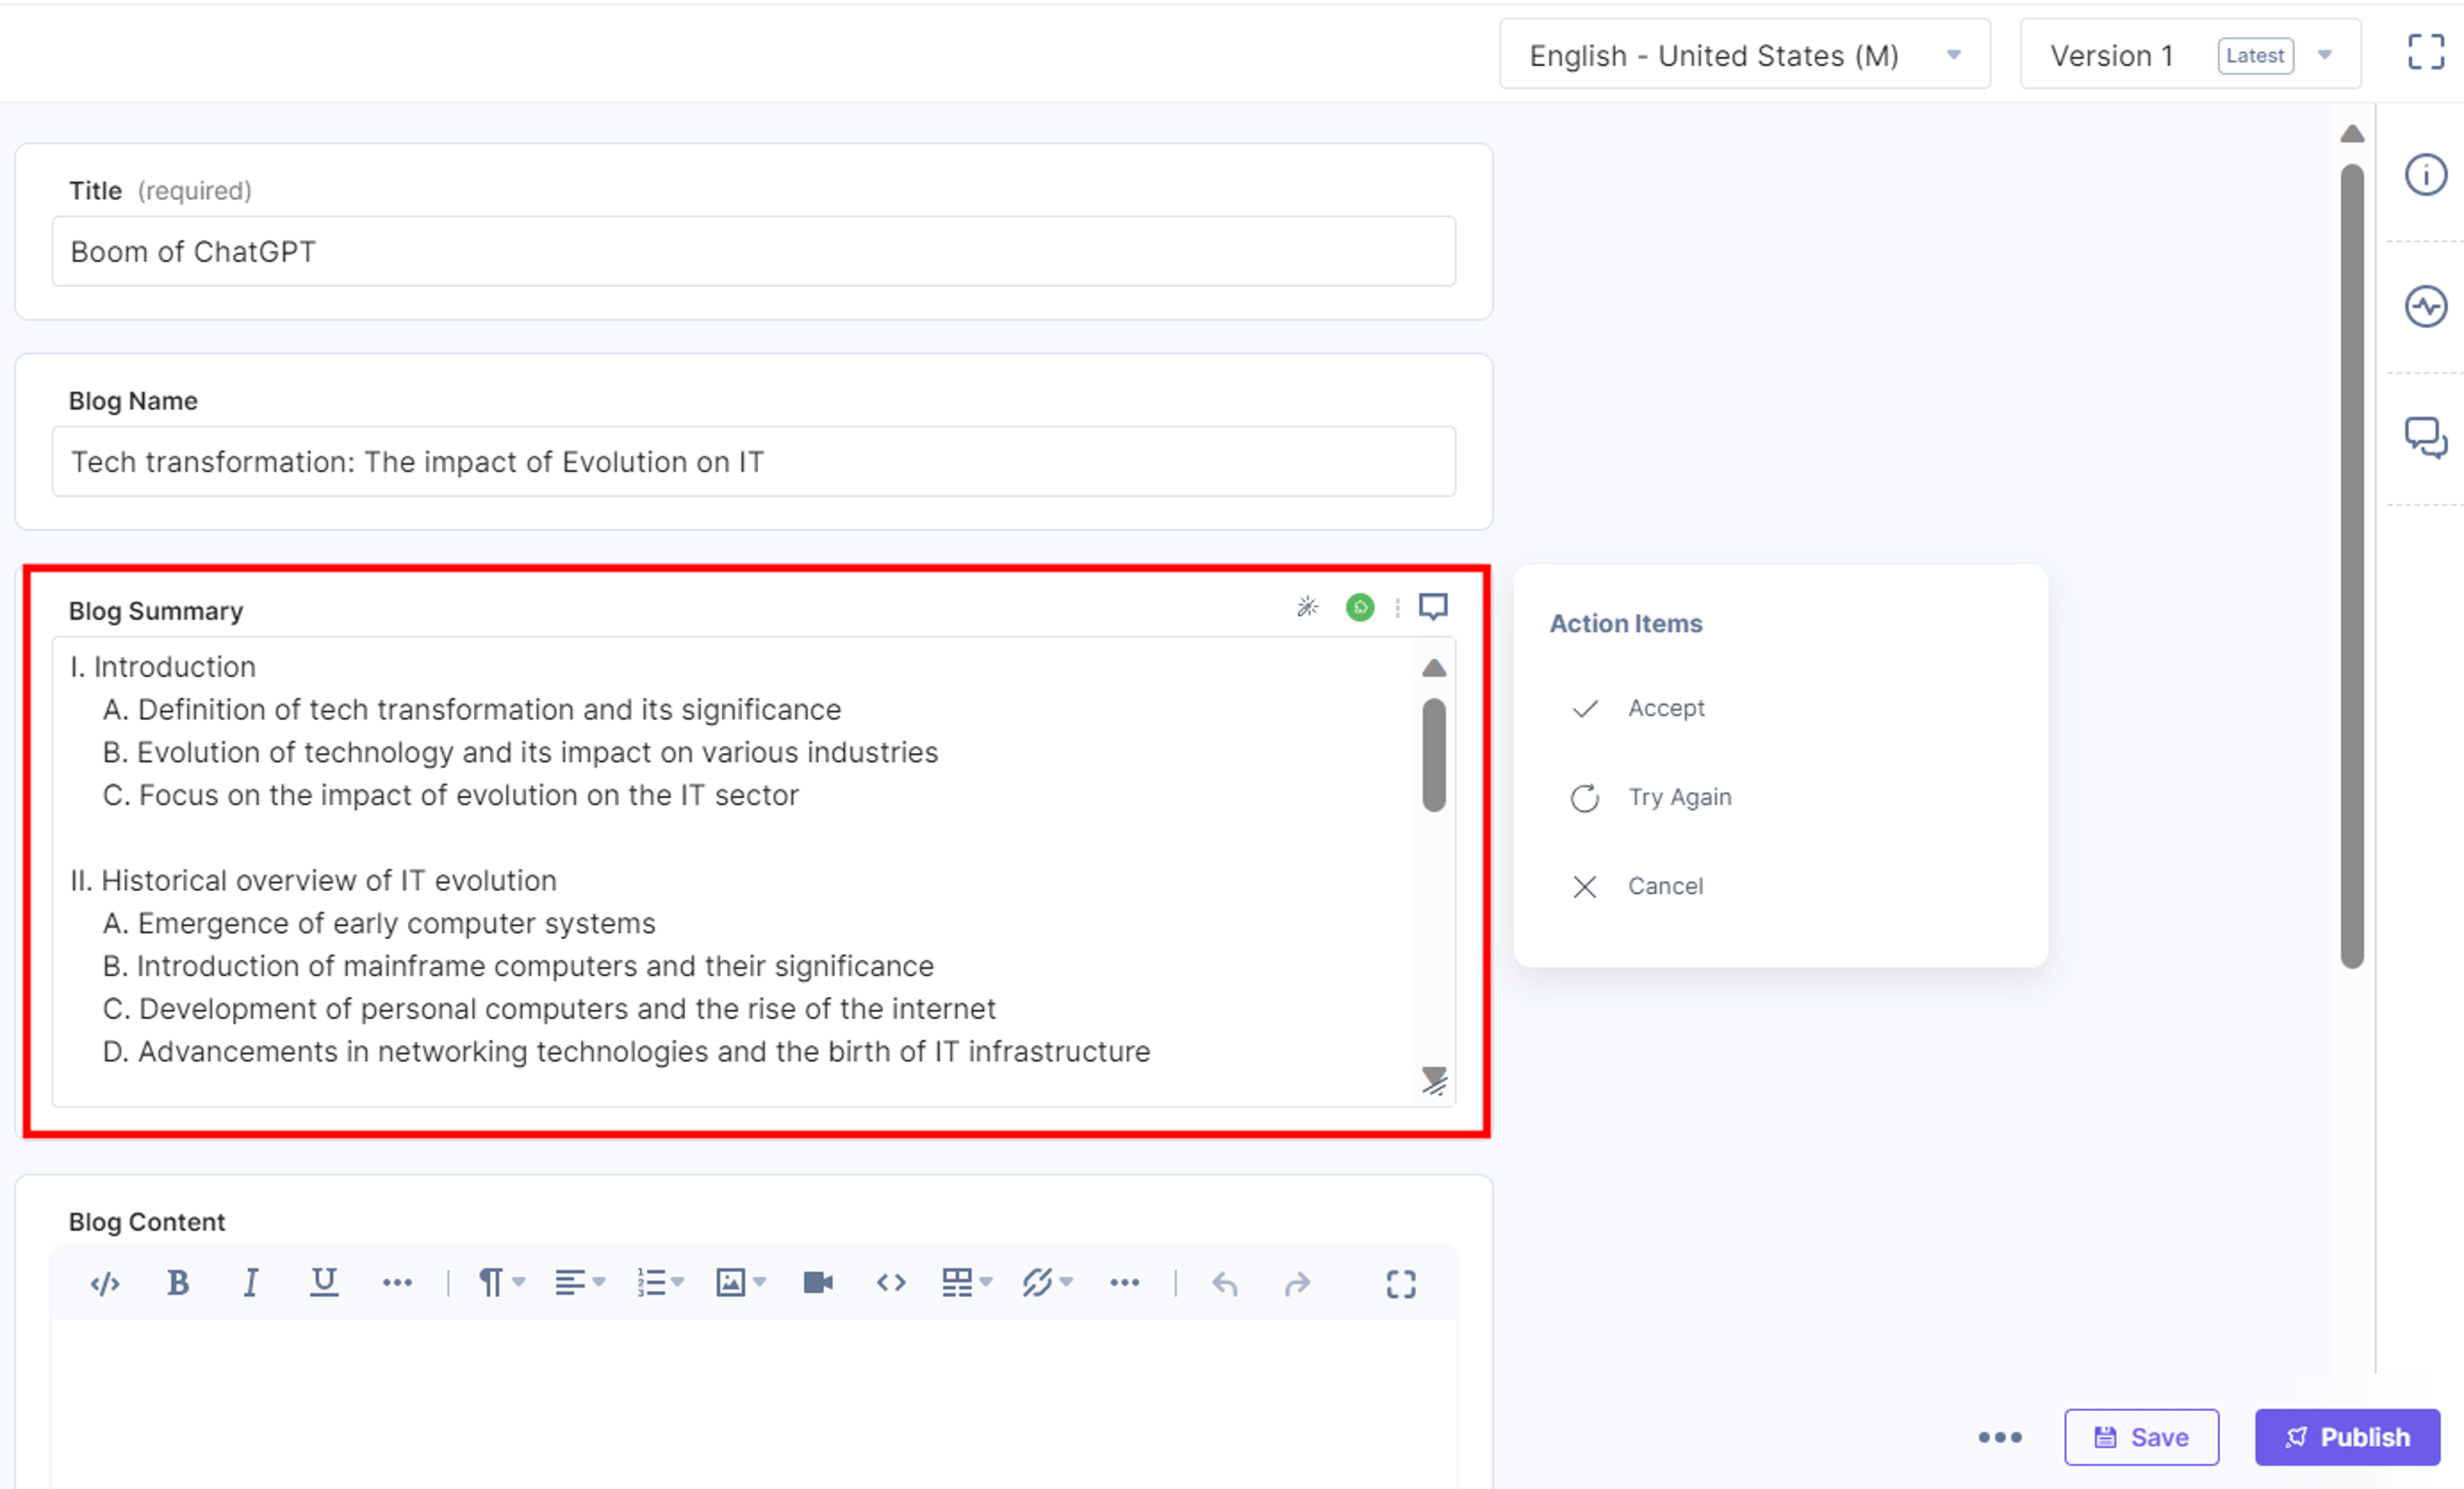Click the Action Items heading
This screenshot has width=2464, height=1489.
[x=1625, y=623]
